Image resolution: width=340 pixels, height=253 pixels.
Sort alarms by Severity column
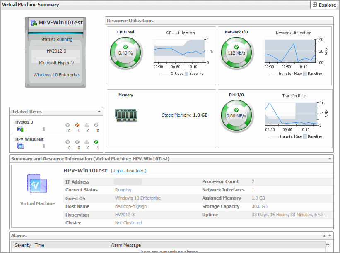pos(23,245)
